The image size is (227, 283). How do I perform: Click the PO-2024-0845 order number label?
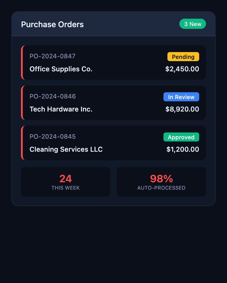point(52,137)
